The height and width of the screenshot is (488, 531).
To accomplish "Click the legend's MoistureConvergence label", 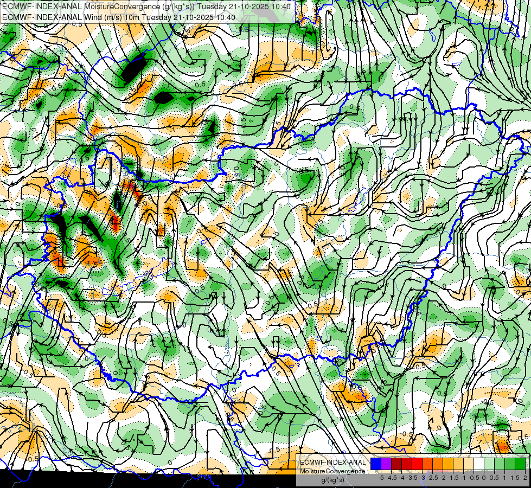I will [x=332, y=471].
